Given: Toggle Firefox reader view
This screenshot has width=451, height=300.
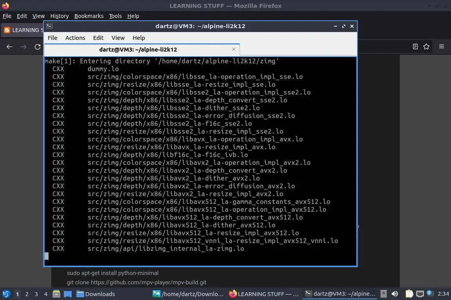Looking at the screenshot, I should pos(415,46).
